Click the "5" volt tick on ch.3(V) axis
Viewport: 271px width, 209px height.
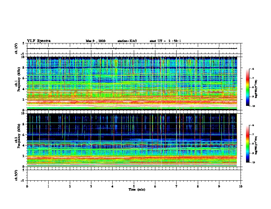[24, 170]
